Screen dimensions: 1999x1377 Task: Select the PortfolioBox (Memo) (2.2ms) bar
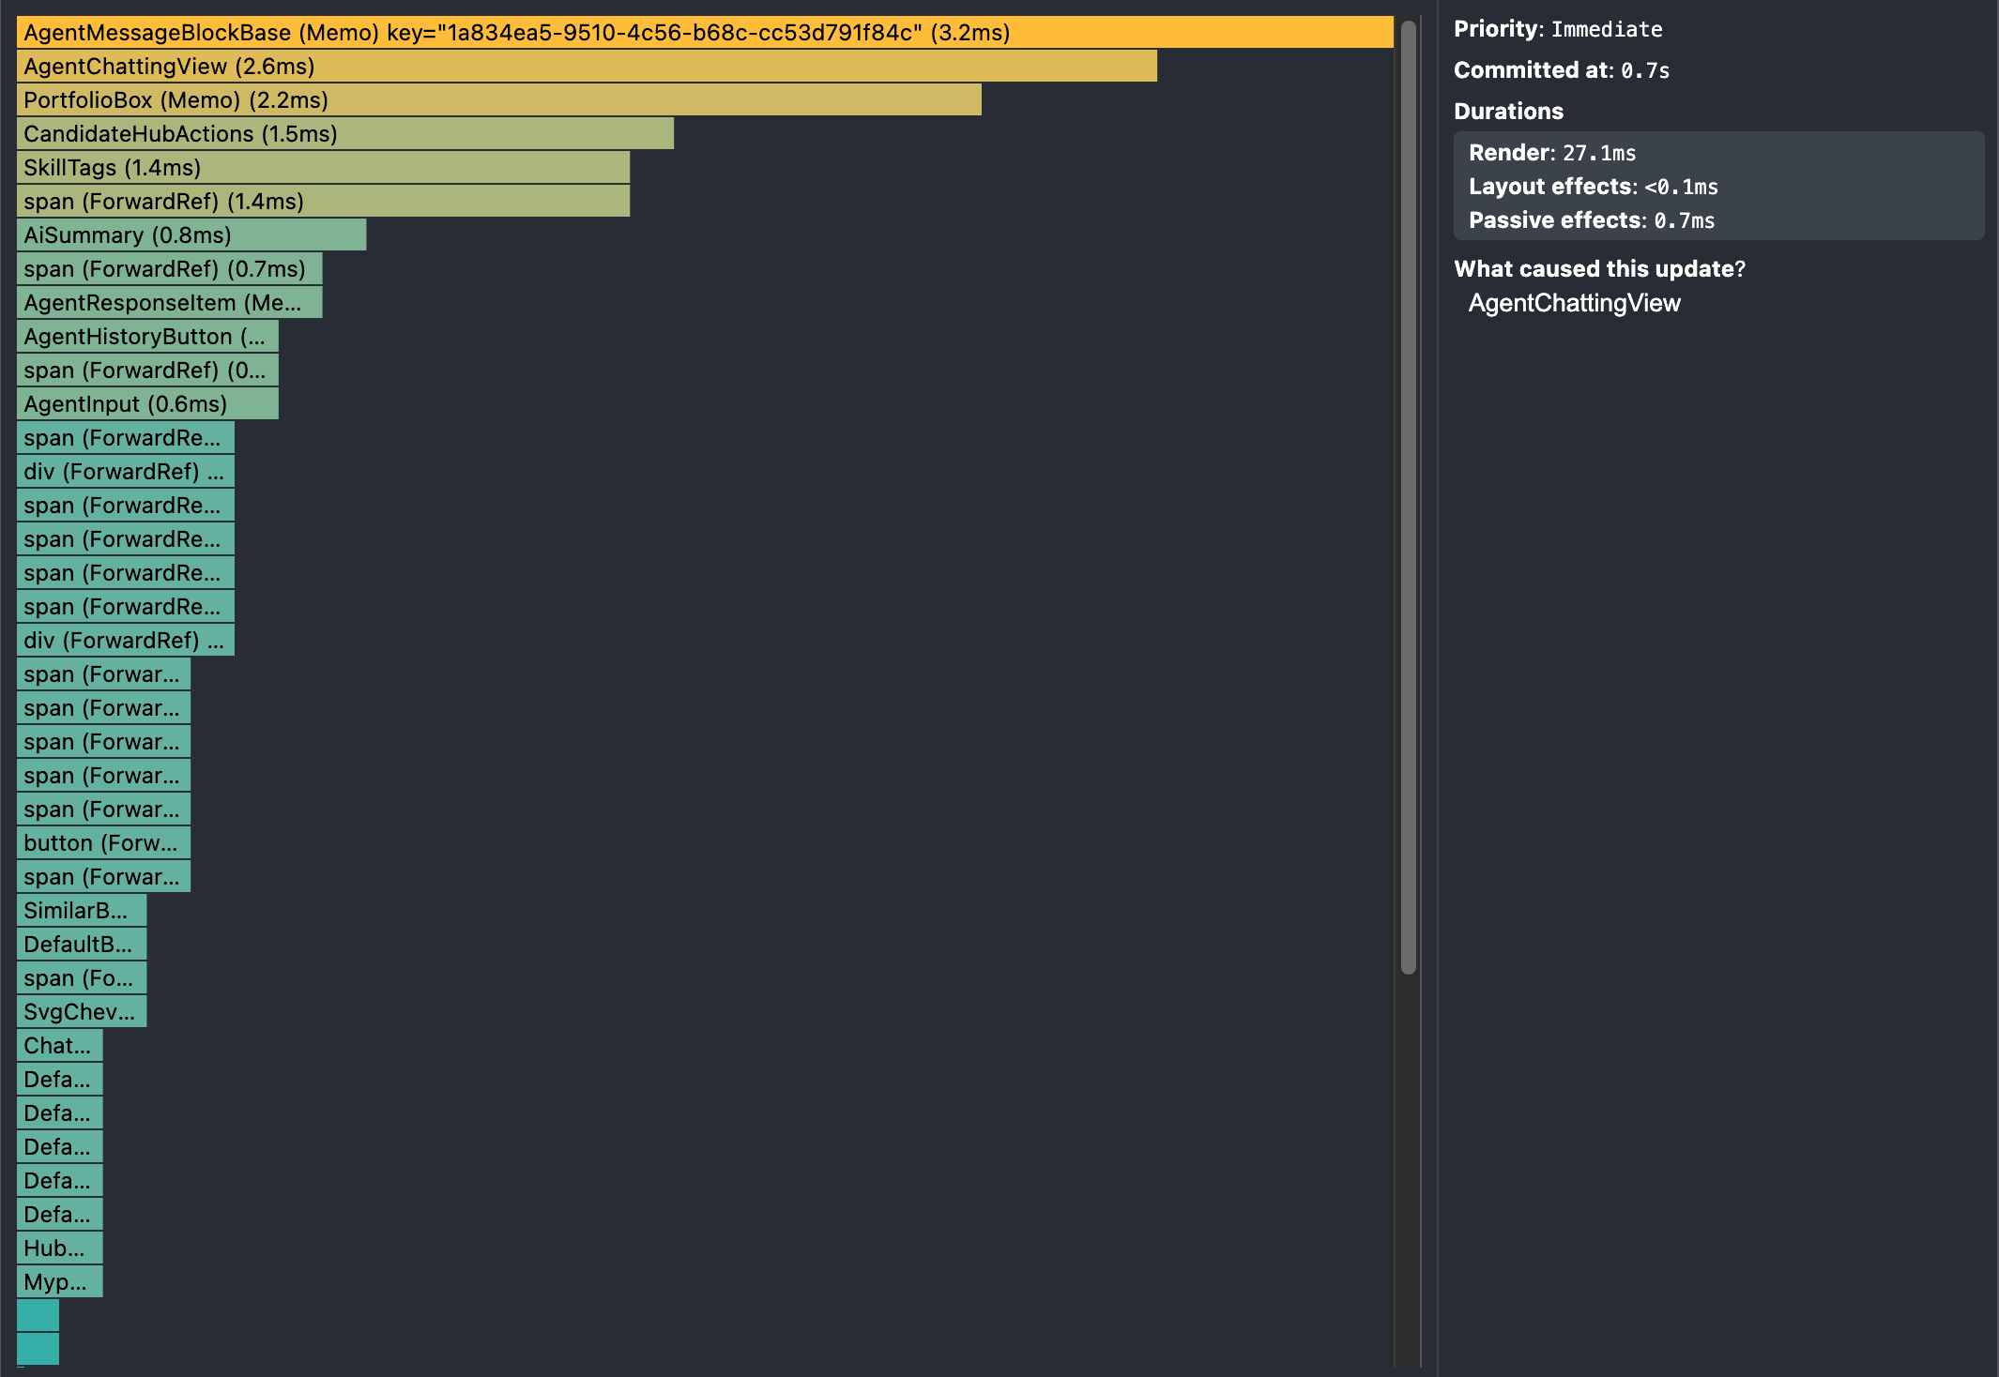click(x=499, y=100)
